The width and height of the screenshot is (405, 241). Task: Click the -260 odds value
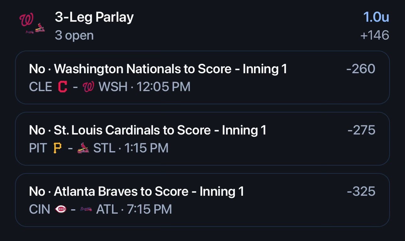[x=361, y=69]
